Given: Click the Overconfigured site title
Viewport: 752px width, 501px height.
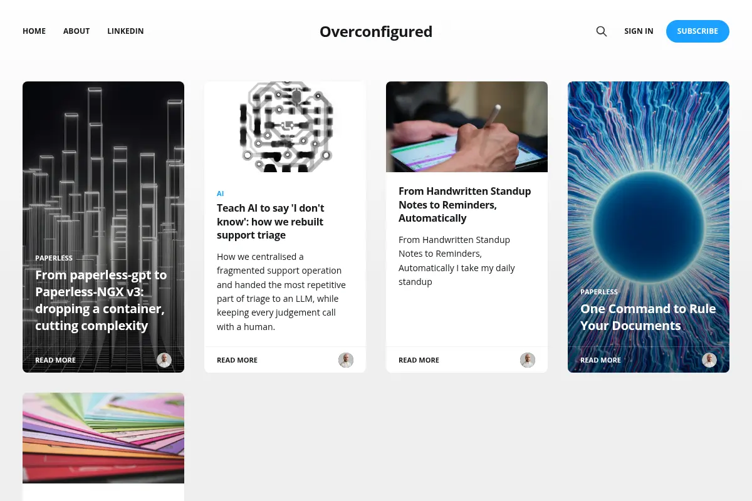Looking at the screenshot, I should [376, 31].
